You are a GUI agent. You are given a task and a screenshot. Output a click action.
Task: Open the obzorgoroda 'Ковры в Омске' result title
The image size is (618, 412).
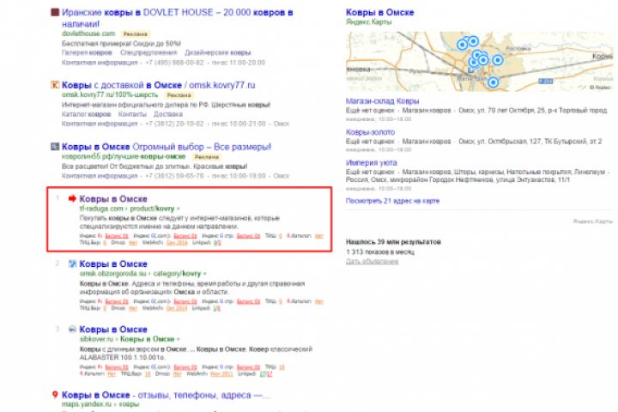point(113,264)
